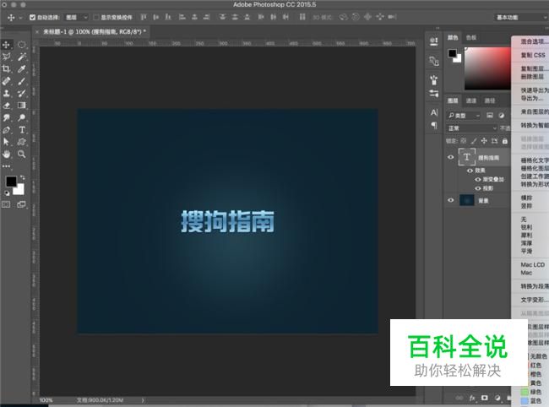The image size is (549, 407).
Task: Select the Pen tool
Action: [6, 130]
